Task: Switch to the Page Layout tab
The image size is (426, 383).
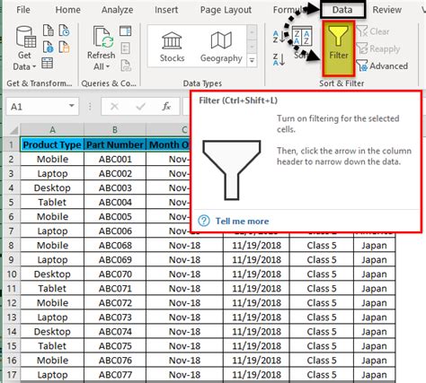Action: point(226,10)
